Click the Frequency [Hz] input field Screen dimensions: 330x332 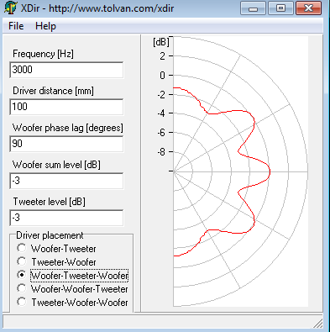[66, 70]
